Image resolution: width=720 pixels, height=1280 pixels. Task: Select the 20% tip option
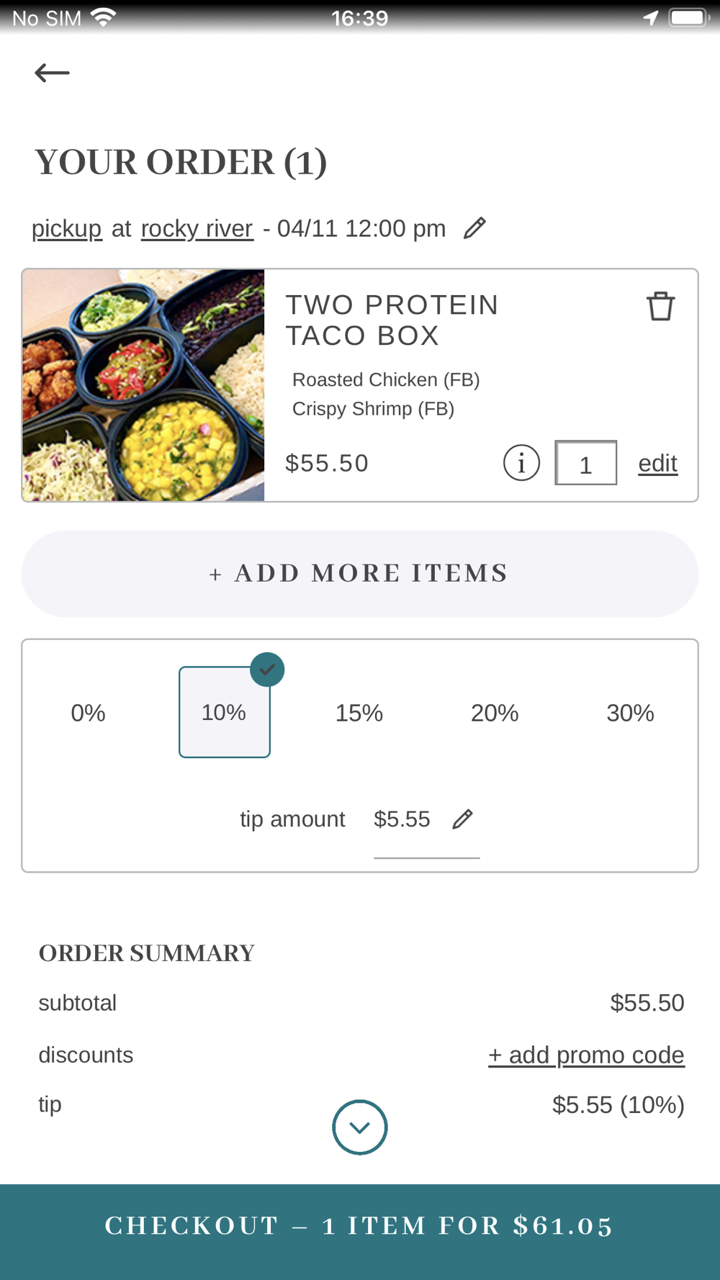(495, 713)
